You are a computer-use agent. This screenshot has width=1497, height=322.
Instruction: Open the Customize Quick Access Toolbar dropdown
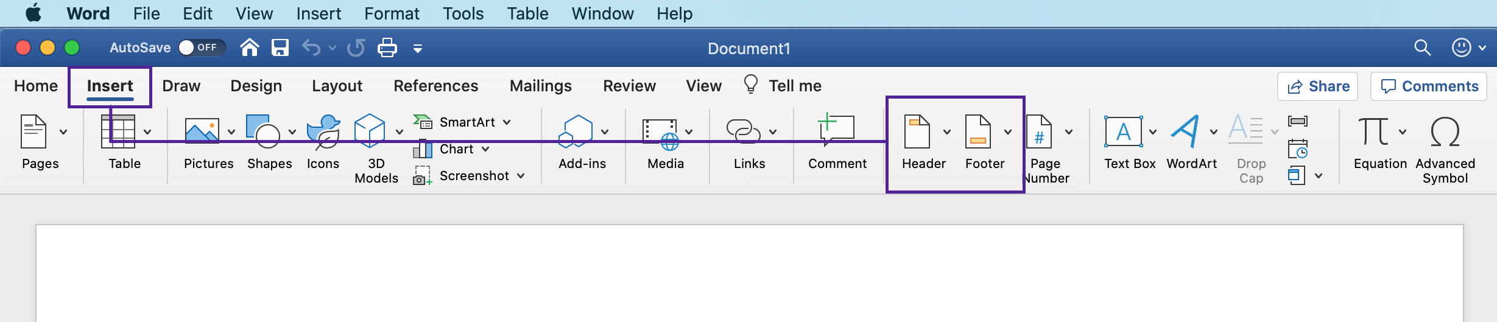click(x=418, y=48)
